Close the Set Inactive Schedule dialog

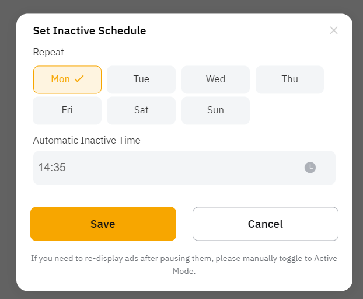pyautogui.click(x=334, y=30)
